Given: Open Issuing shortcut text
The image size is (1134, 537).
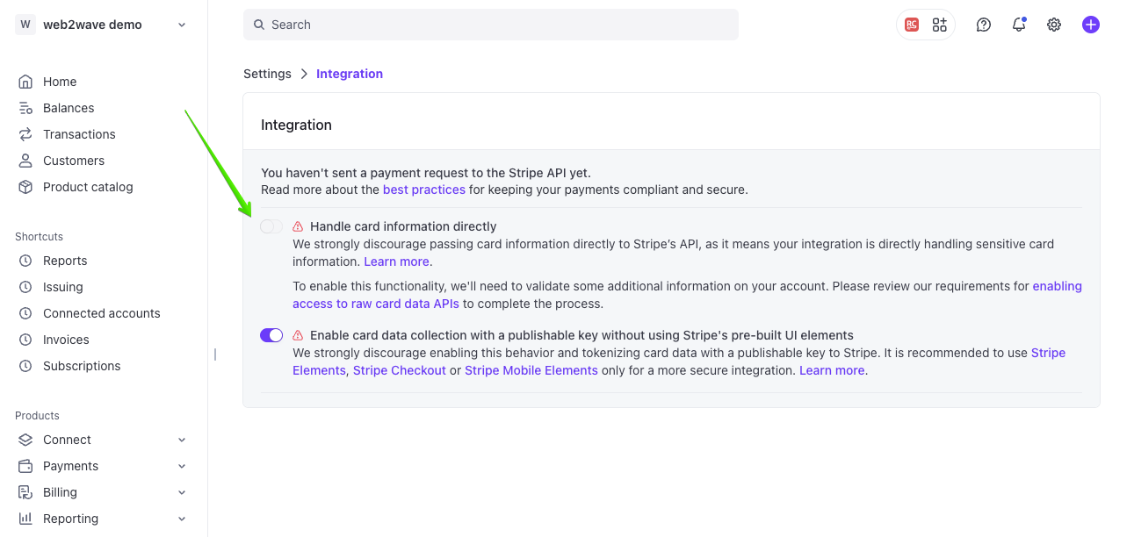Looking at the screenshot, I should click(63, 287).
